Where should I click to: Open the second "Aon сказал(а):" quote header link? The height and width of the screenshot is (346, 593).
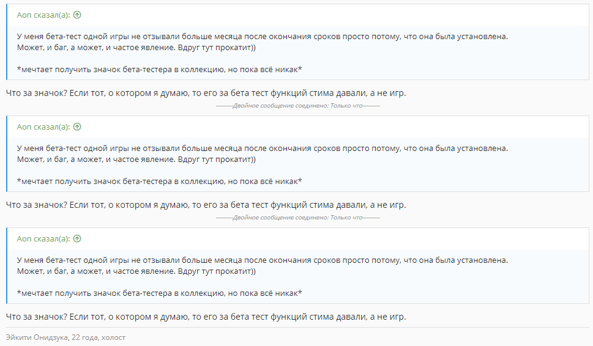43,127
